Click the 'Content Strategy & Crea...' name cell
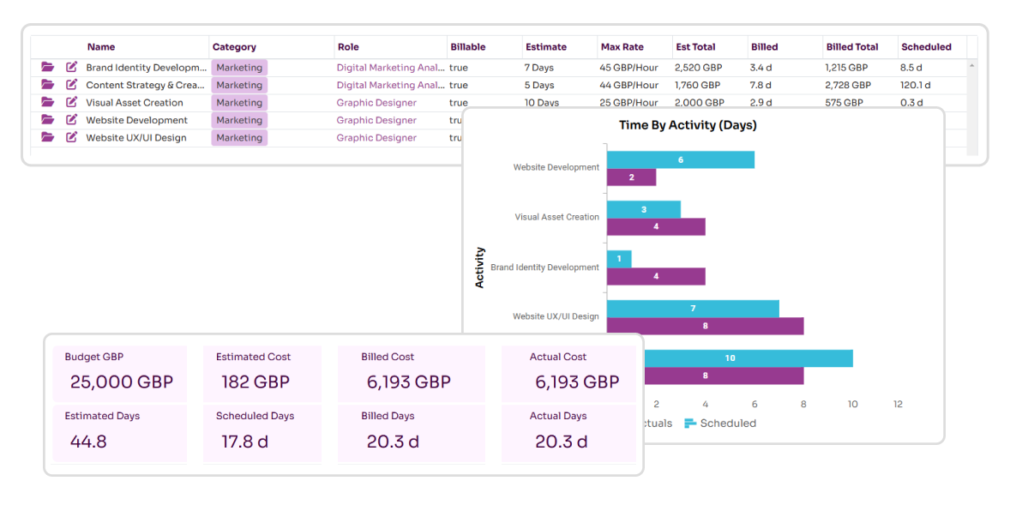The width and height of the screenshot is (1010, 523). (x=145, y=85)
